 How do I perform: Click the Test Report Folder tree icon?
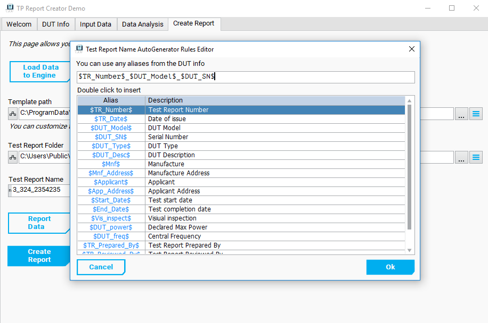pos(13,157)
